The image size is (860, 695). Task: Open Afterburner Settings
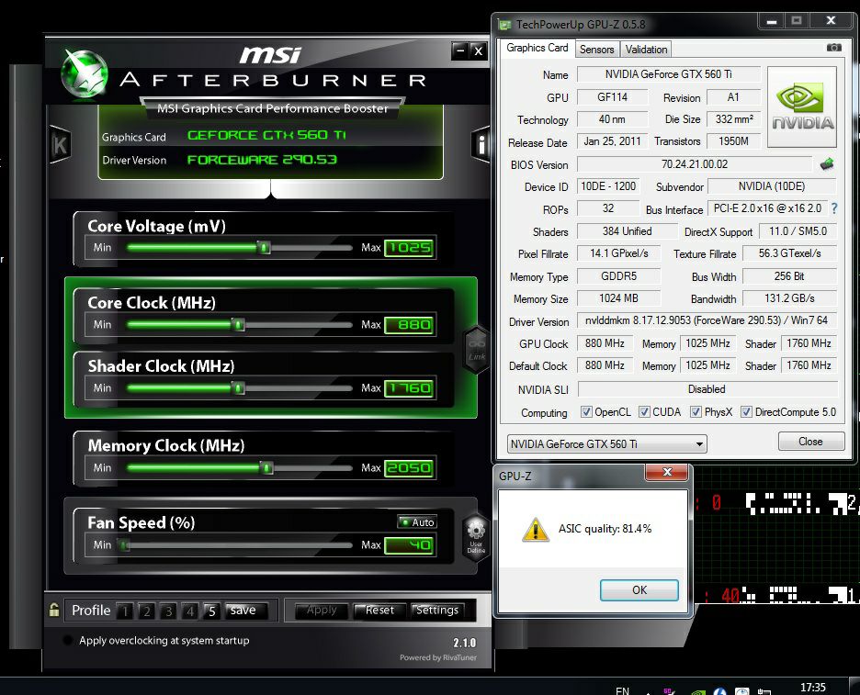pyautogui.click(x=437, y=610)
